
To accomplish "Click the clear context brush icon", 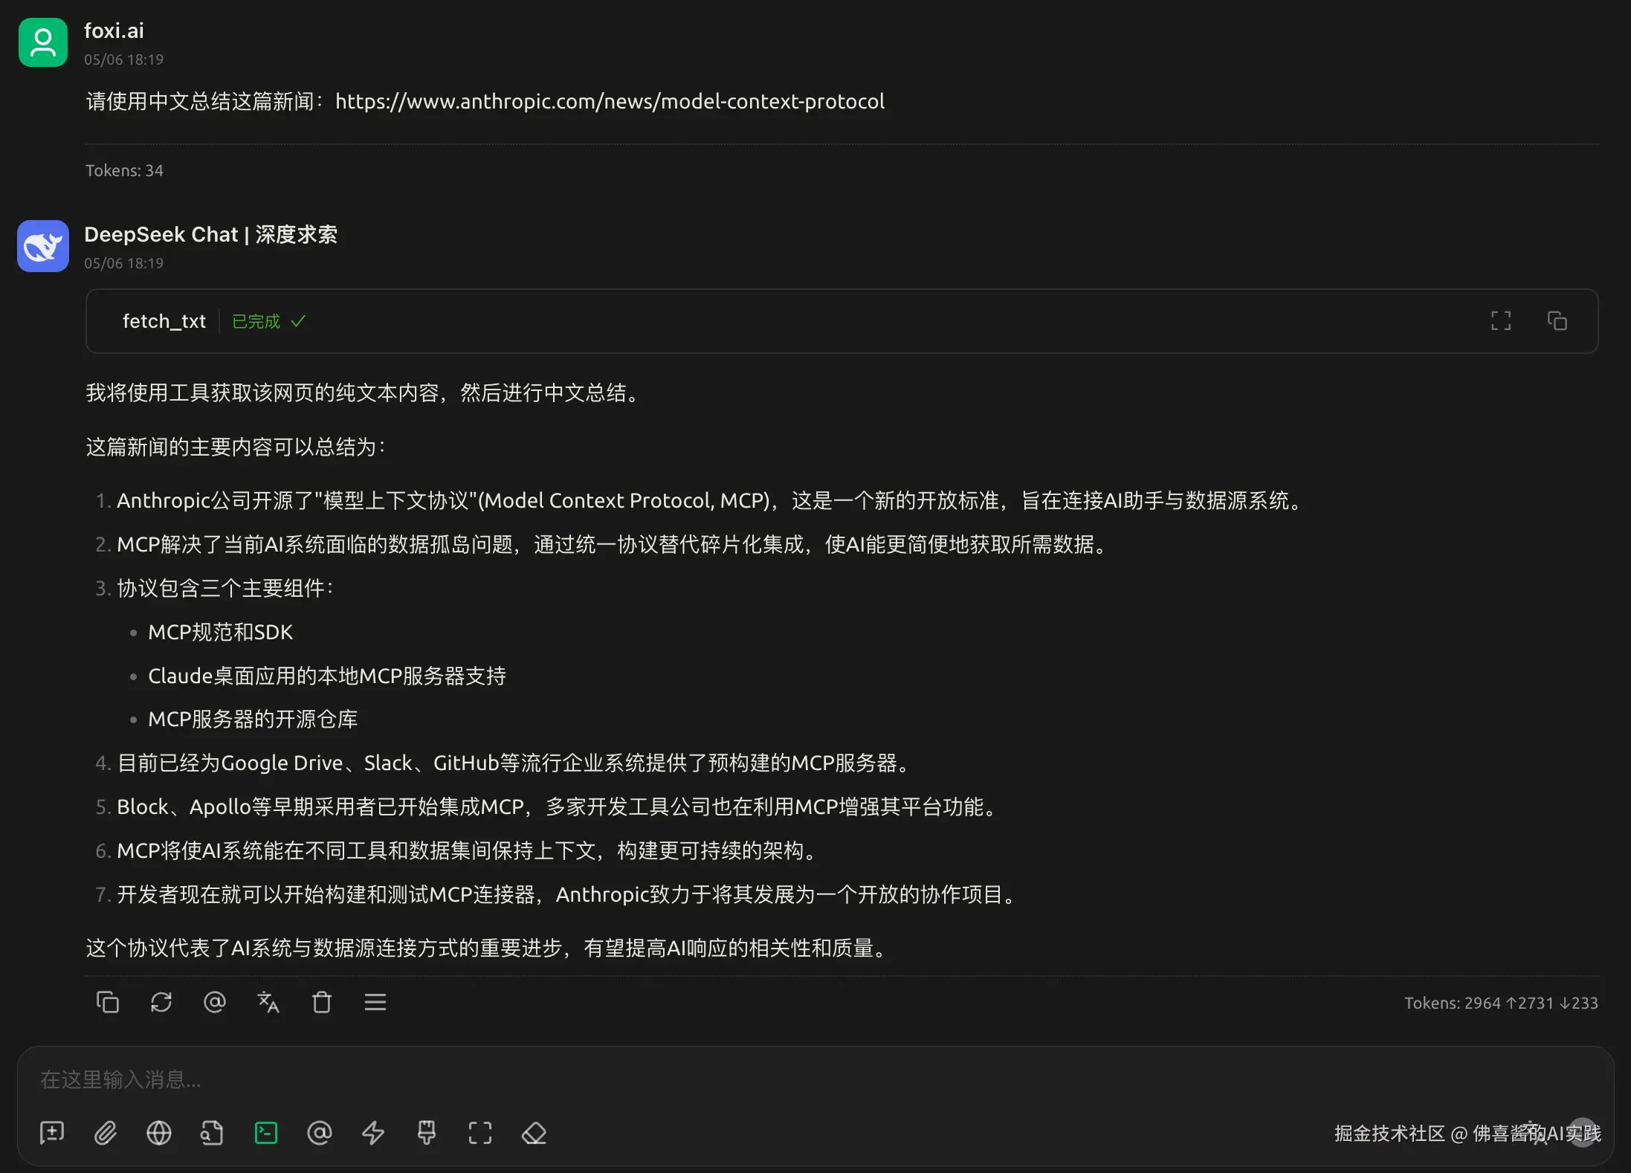I will [427, 1133].
